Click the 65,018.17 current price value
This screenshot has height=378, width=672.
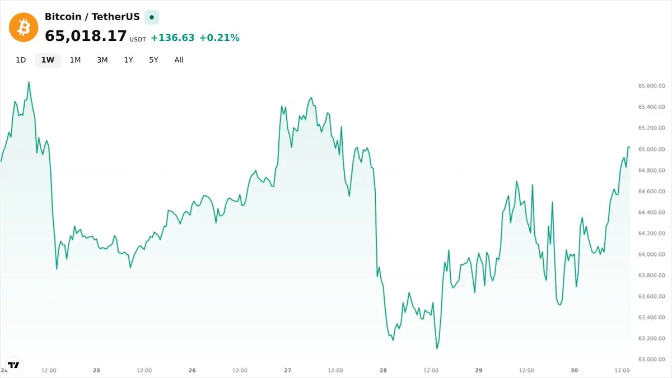click(x=86, y=36)
